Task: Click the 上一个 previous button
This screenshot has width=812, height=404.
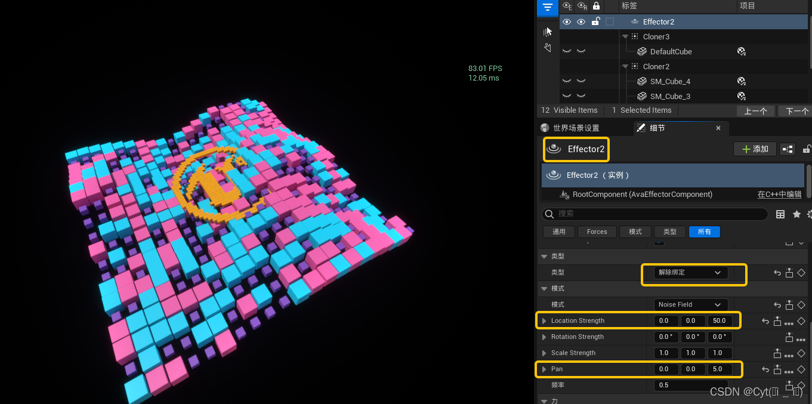Action: tap(755, 111)
